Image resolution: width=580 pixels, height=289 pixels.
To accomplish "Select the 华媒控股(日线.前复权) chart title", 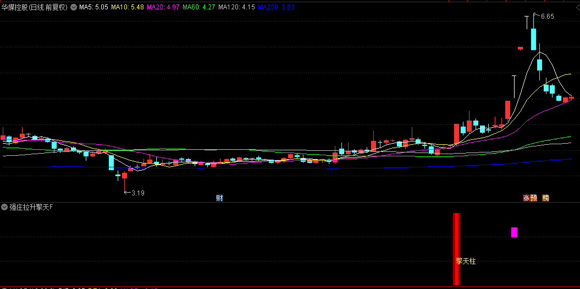I will tap(35, 7).
